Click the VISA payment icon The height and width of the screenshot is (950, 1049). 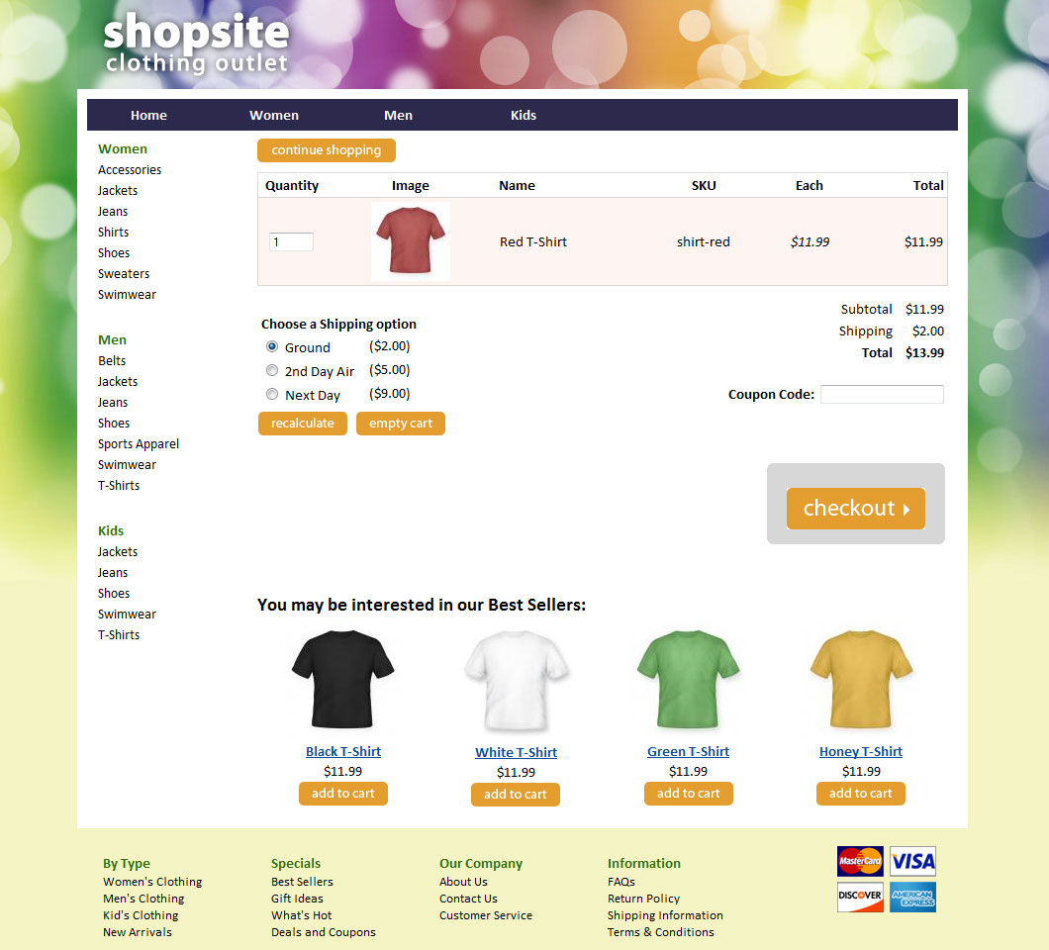coord(912,861)
